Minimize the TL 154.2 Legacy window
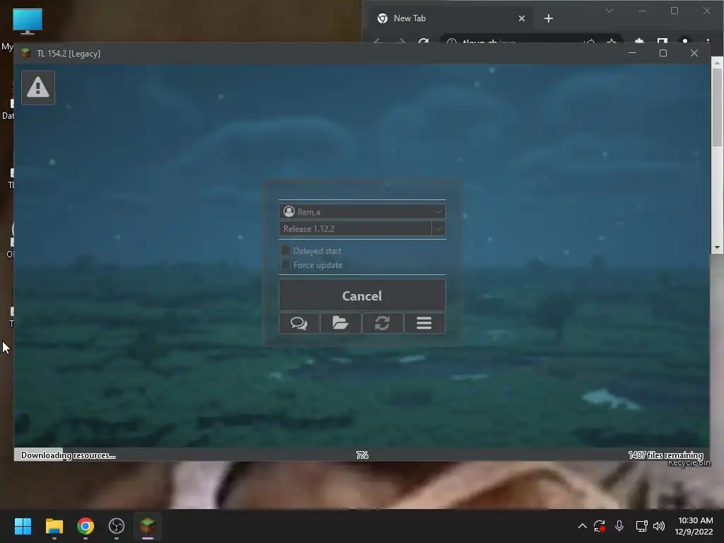724x543 pixels. pos(632,53)
